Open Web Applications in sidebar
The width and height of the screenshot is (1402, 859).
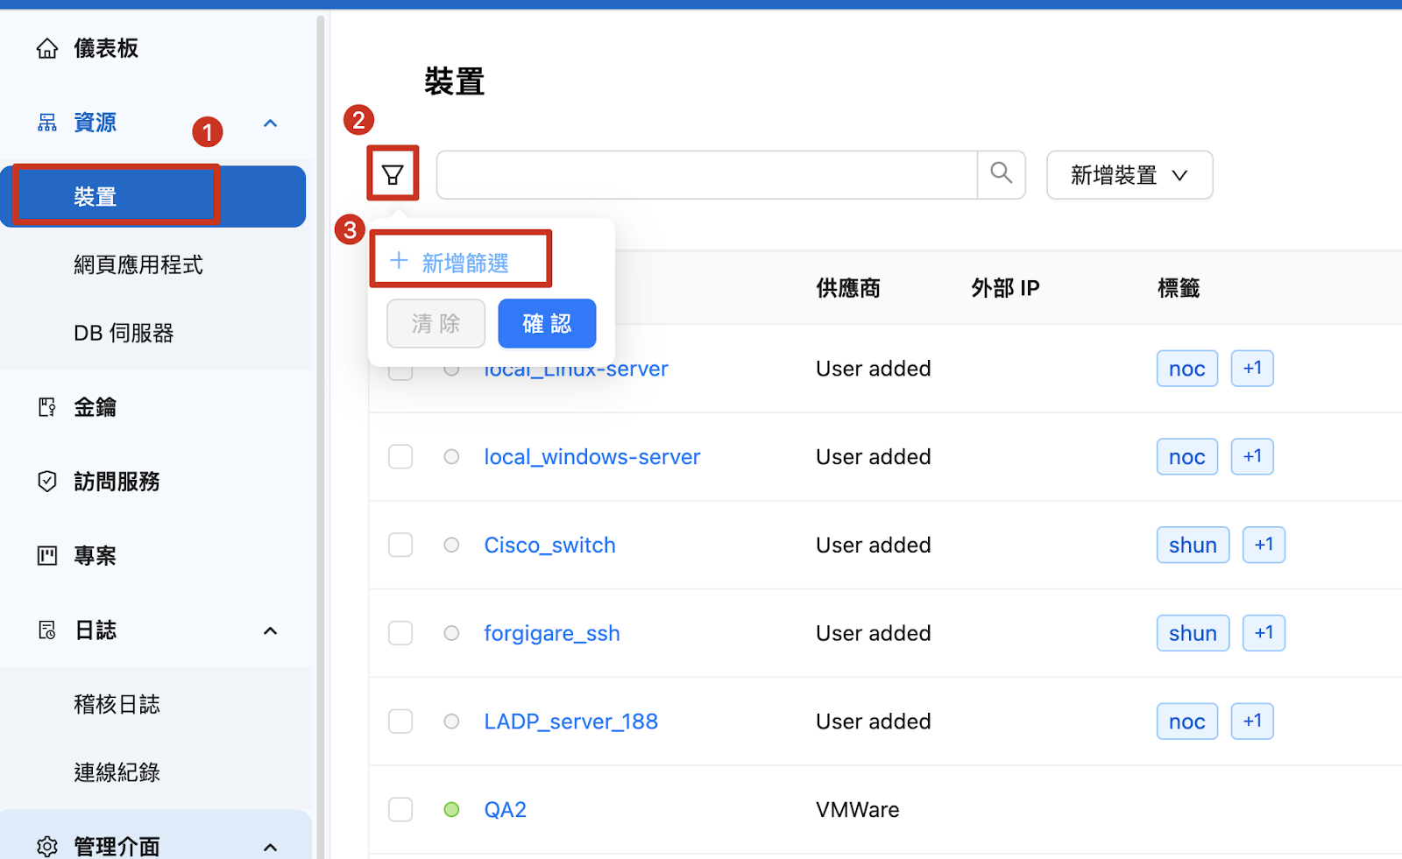point(138,265)
